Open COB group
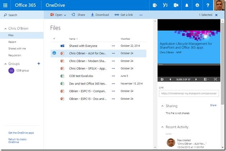 [19, 71]
